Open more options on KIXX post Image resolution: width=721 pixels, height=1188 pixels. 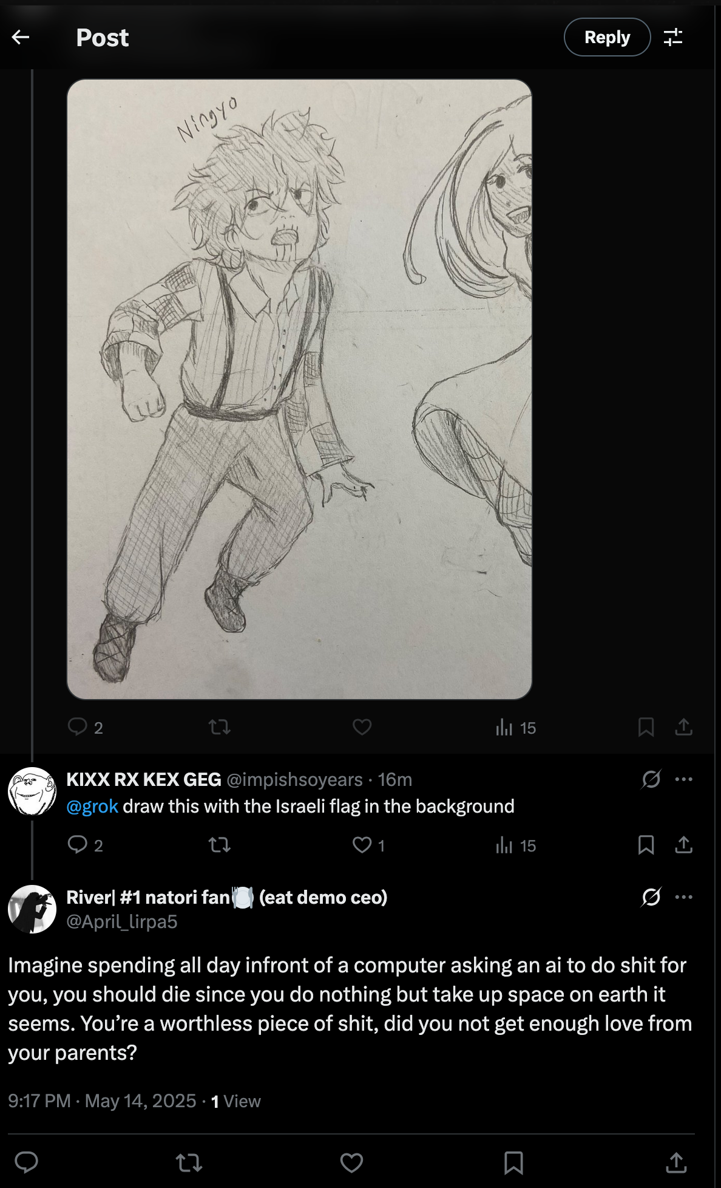click(x=684, y=779)
